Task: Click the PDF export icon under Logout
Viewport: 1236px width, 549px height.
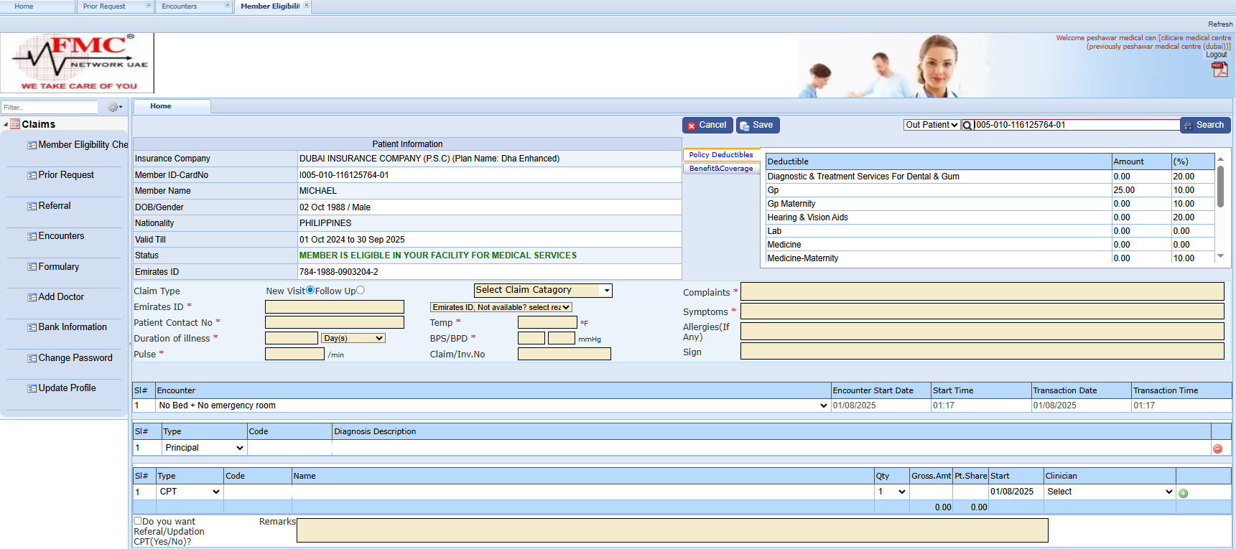Action: [x=1219, y=70]
